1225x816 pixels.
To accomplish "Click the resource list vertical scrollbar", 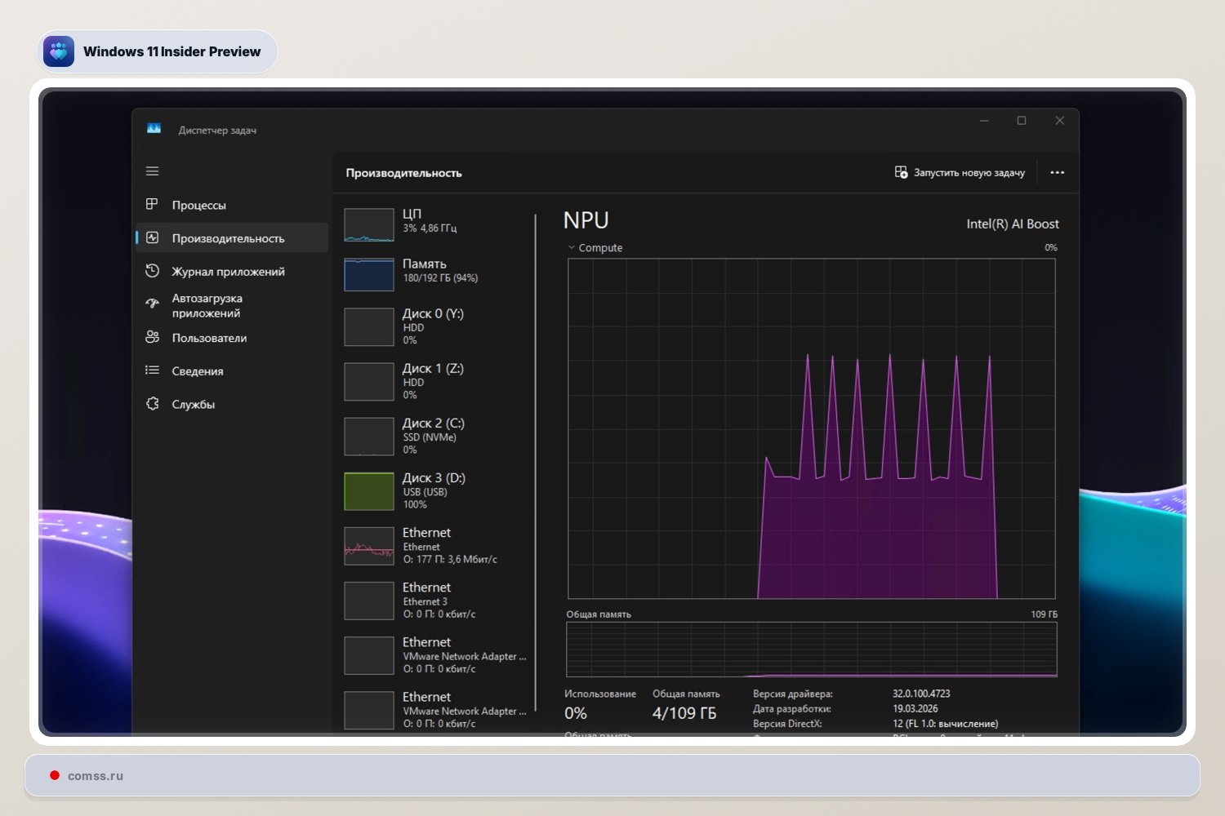I will pyautogui.click(x=536, y=461).
